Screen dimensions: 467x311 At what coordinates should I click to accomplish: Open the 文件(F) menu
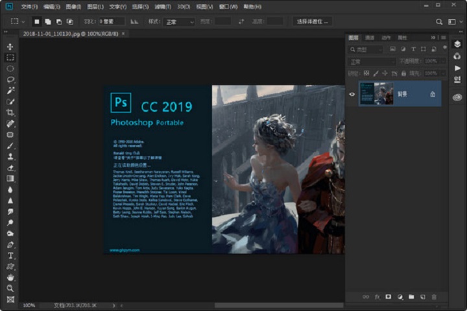[29, 6]
